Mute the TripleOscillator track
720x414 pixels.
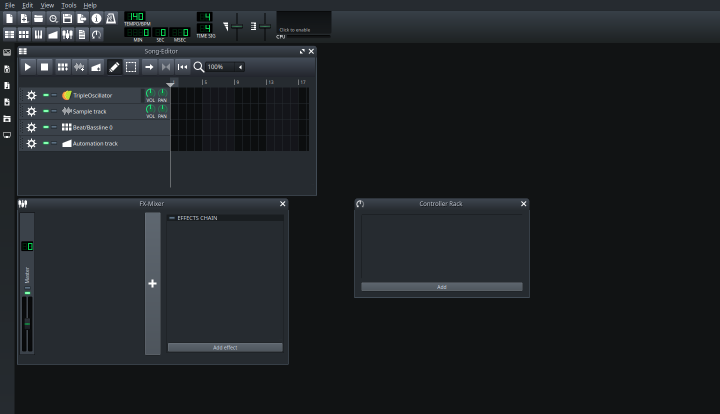coord(45,95)
